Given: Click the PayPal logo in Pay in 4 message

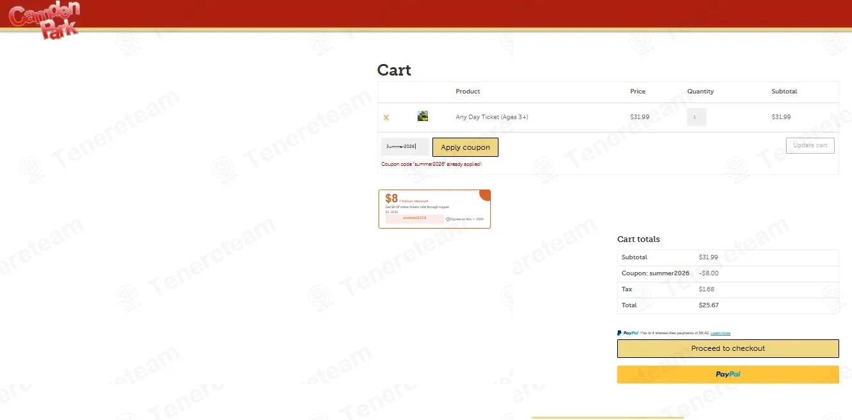Looking at the screenshot, I should click(x=627, y=333).
